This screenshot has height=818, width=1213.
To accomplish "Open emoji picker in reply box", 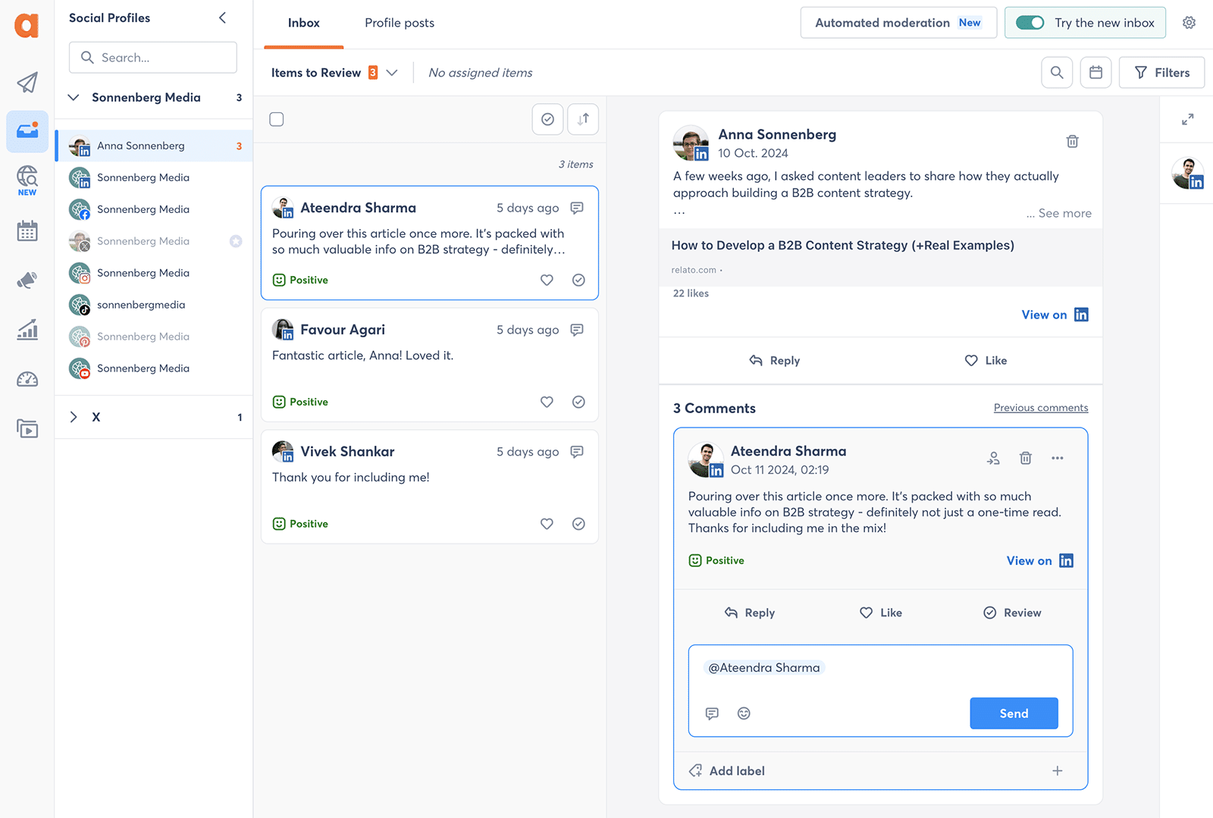I will (x=744, y=713).
